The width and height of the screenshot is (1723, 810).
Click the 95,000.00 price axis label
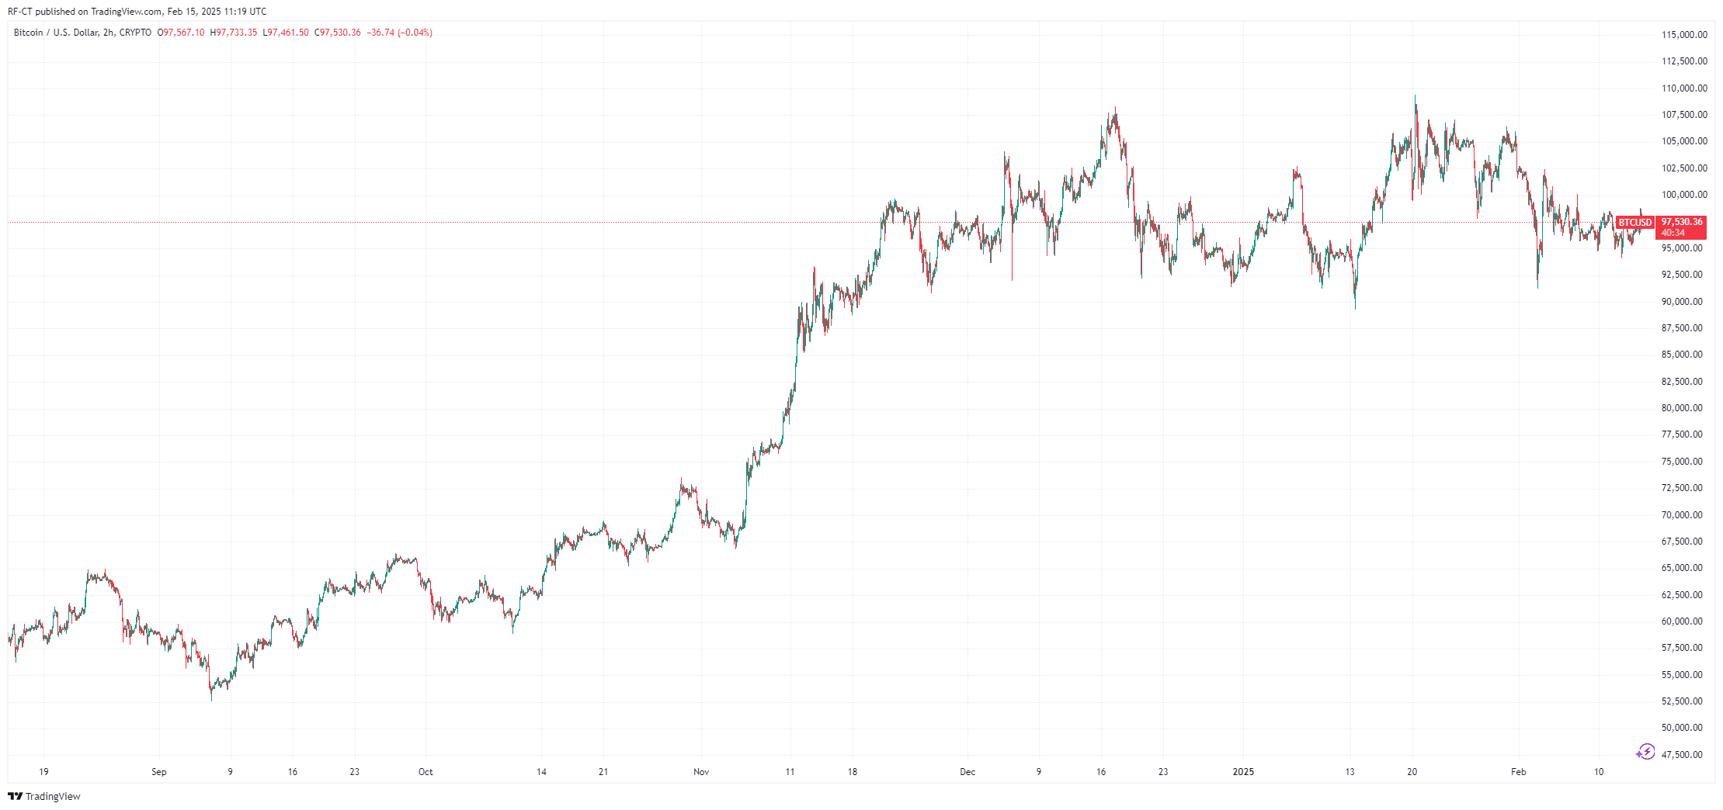(1682, 248)
